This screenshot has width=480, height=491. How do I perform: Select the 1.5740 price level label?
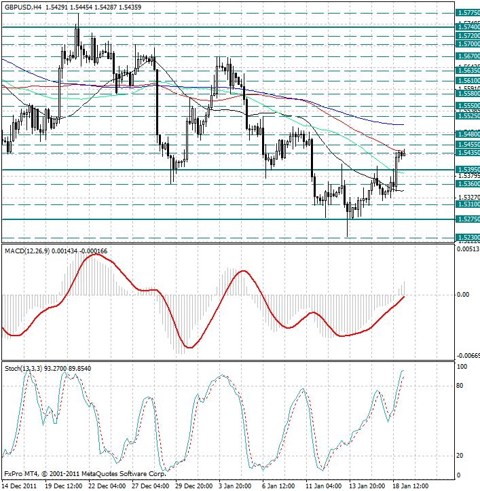point(468,27)
